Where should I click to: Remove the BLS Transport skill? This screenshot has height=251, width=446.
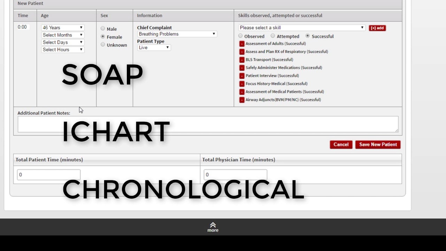242,60
